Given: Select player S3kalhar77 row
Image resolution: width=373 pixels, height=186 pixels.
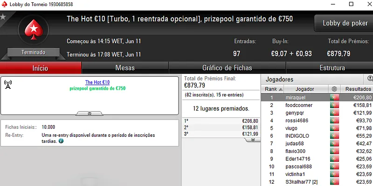Looking at the screenshot, I should pos(317,182).
